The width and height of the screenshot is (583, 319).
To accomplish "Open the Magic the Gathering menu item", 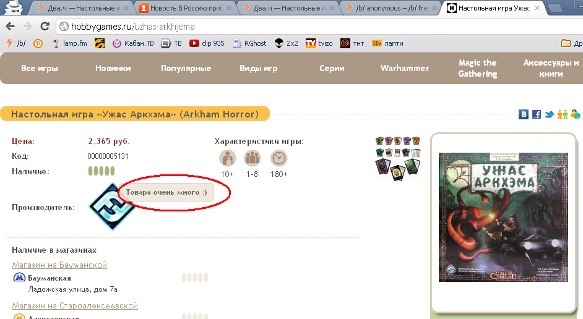I will coord(477,69).
